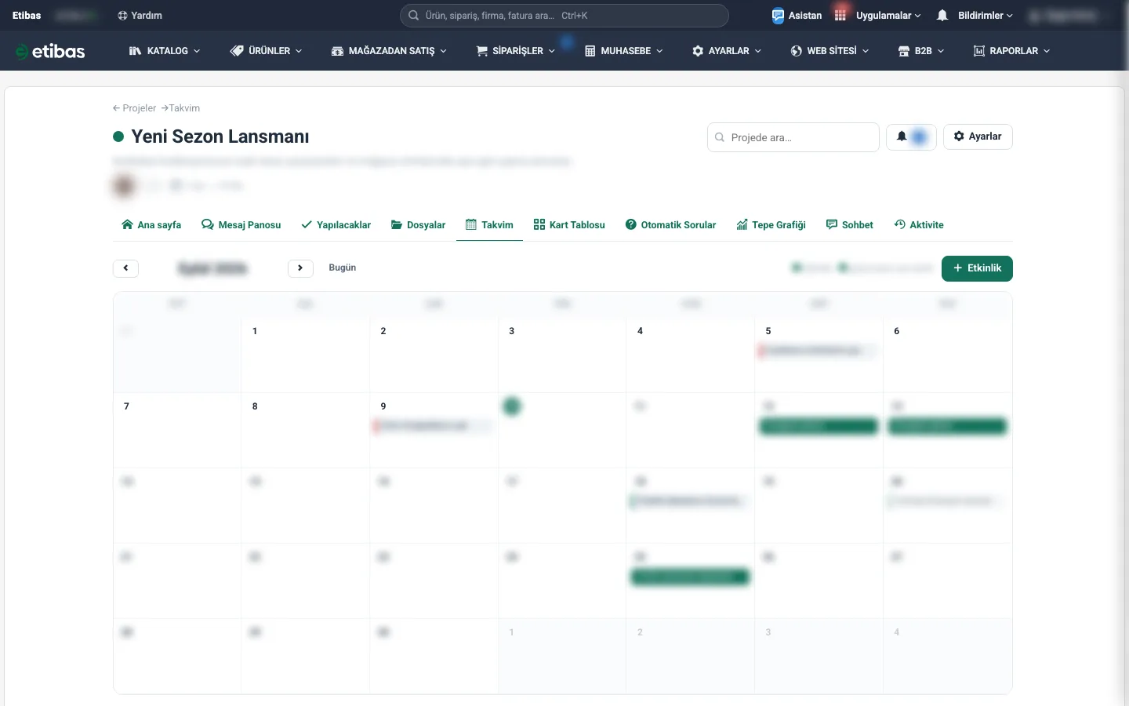Click the etibas logo
The height and width of the screenshot is (706, 1129).
tap(50, 51)
